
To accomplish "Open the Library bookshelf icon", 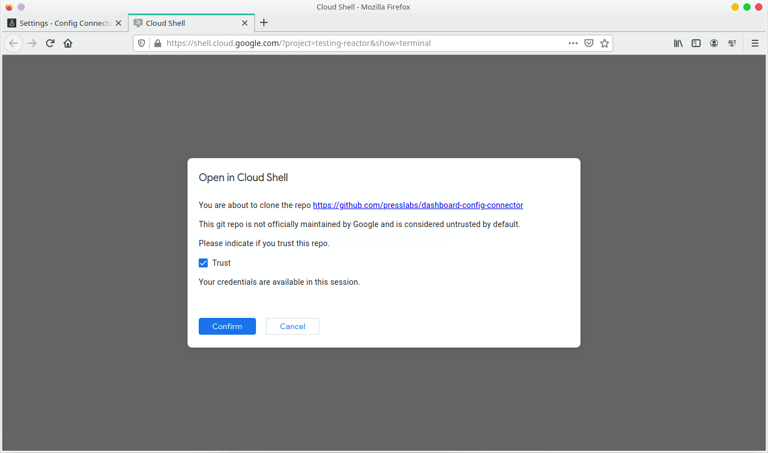I will click(678, 43).
